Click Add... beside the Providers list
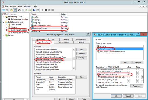Image resolution: width=148 pixels, height=100 pixels. click(x=82, y=50)
